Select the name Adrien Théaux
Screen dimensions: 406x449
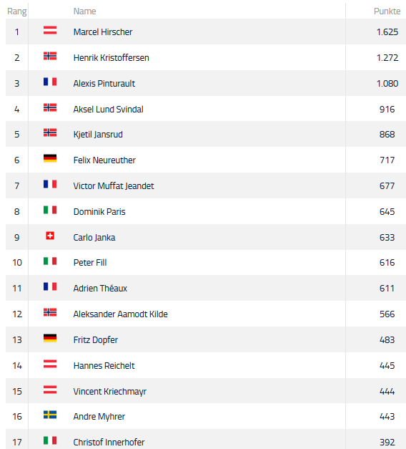(x=100, y=288)
